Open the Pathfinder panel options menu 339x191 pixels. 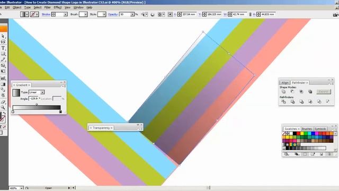click(333, 83)
